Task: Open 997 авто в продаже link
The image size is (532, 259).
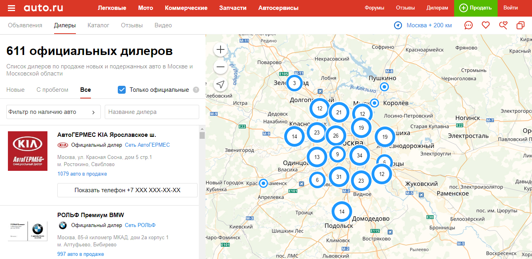Action: 81,254
